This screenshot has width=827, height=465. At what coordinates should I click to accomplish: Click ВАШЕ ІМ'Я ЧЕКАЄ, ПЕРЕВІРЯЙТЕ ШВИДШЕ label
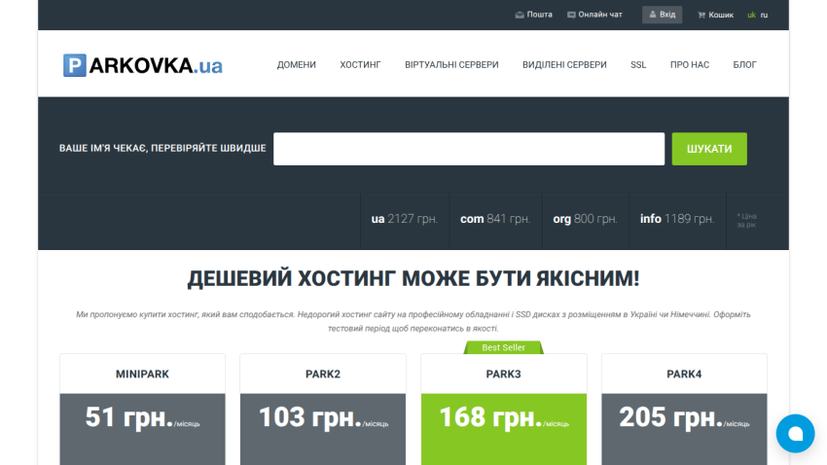(x=162, y=148)
